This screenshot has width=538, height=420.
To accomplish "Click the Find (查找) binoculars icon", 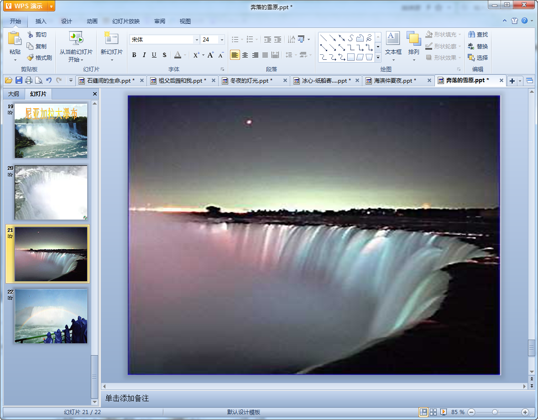I will (x=471, y=35).
